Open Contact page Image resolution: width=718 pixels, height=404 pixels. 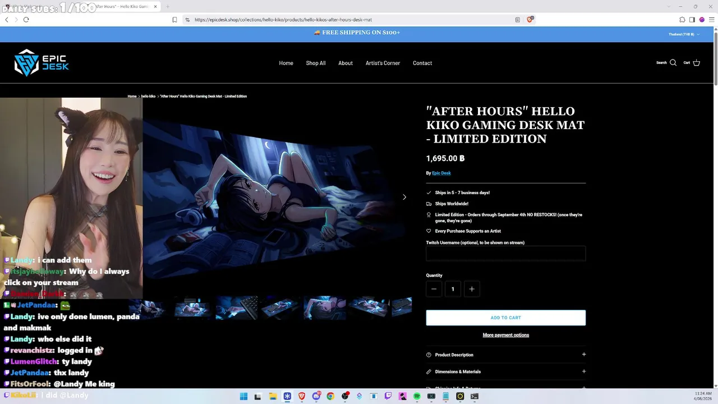tap(422, 63)
